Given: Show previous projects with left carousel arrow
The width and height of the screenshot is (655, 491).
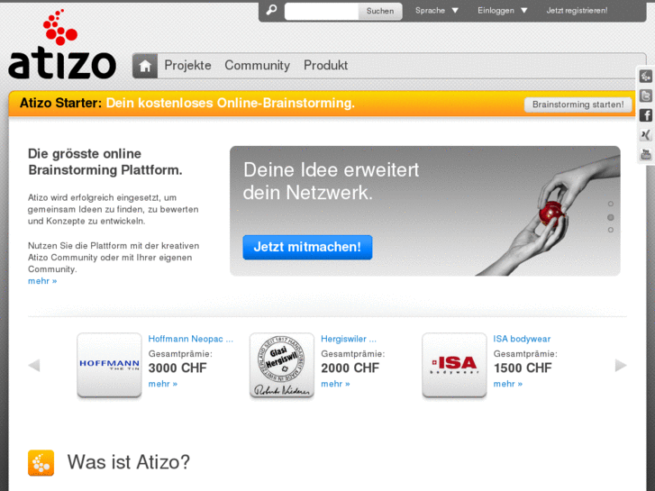Looking at the screenshot, I should pyautogui.click(x=34, y=365).
